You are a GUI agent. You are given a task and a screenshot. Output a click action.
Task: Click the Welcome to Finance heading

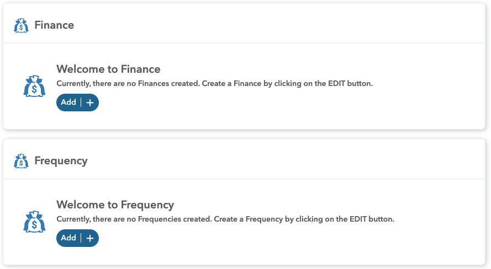pos(108,69)
